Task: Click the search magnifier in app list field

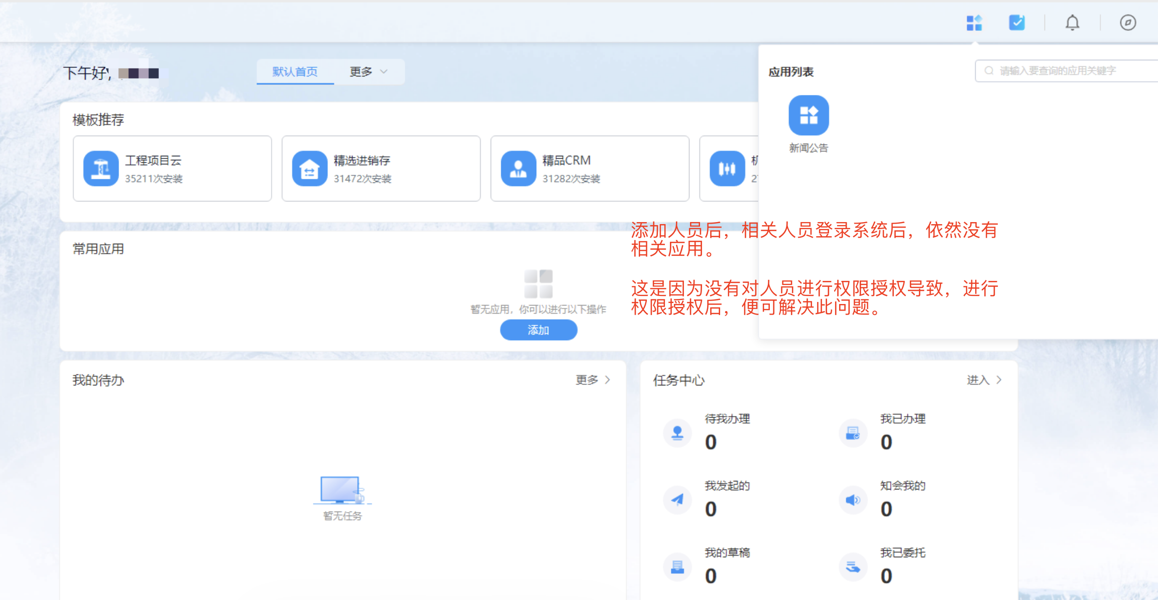Action: (989, 71)
